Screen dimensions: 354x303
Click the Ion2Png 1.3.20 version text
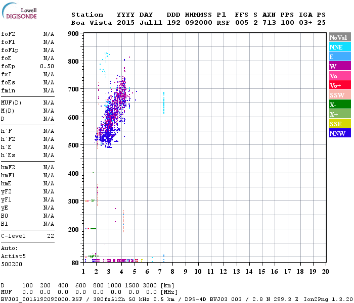click(328, 299)
